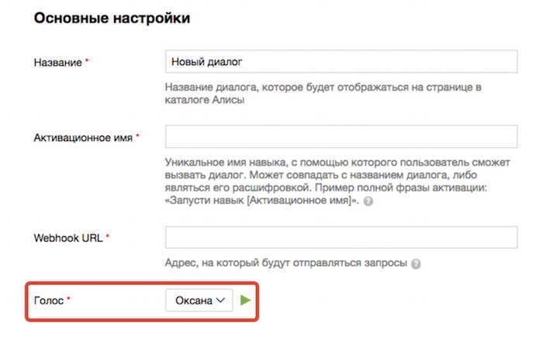This screenshot has width=543, height=337.
Task: Click the hint about каталоге Алисы
Action: point(323,94)
